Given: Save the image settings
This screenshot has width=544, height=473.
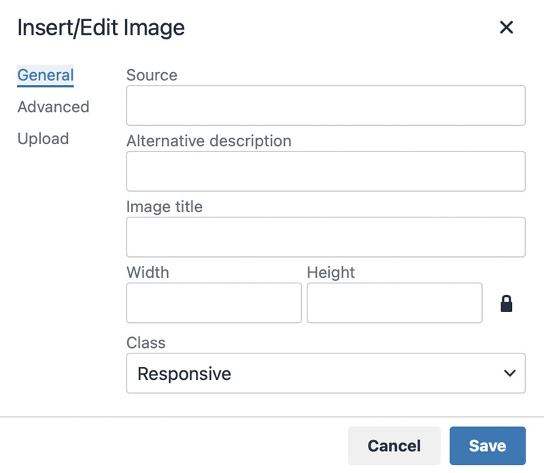Looking at the screenshot, I should 488,446.
